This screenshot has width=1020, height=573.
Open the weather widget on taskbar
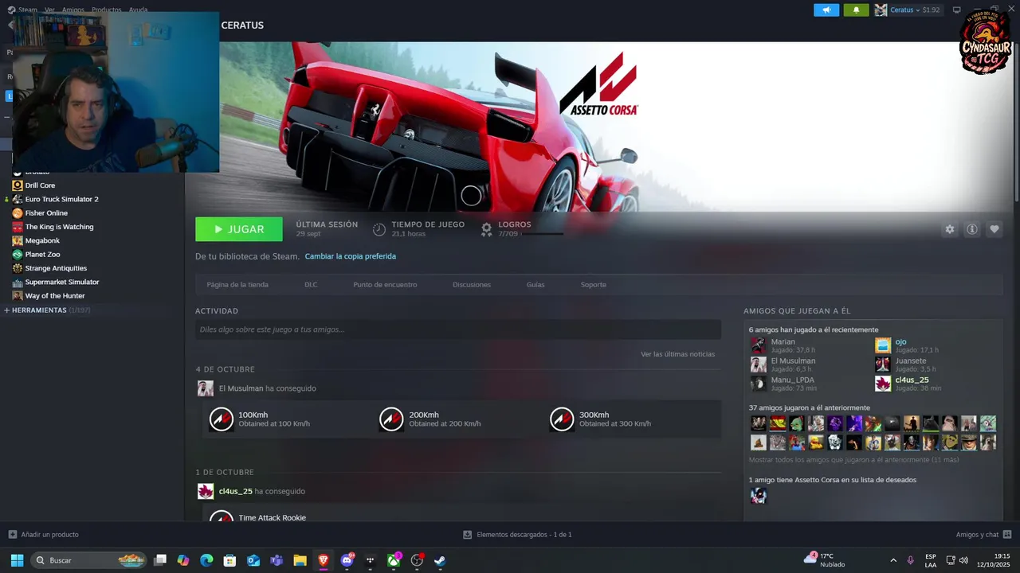click(x=825, y=560)
